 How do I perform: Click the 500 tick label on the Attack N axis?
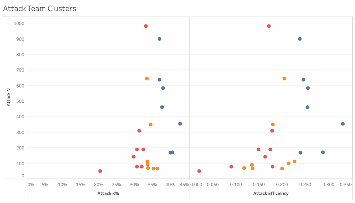tap(20, 101)
